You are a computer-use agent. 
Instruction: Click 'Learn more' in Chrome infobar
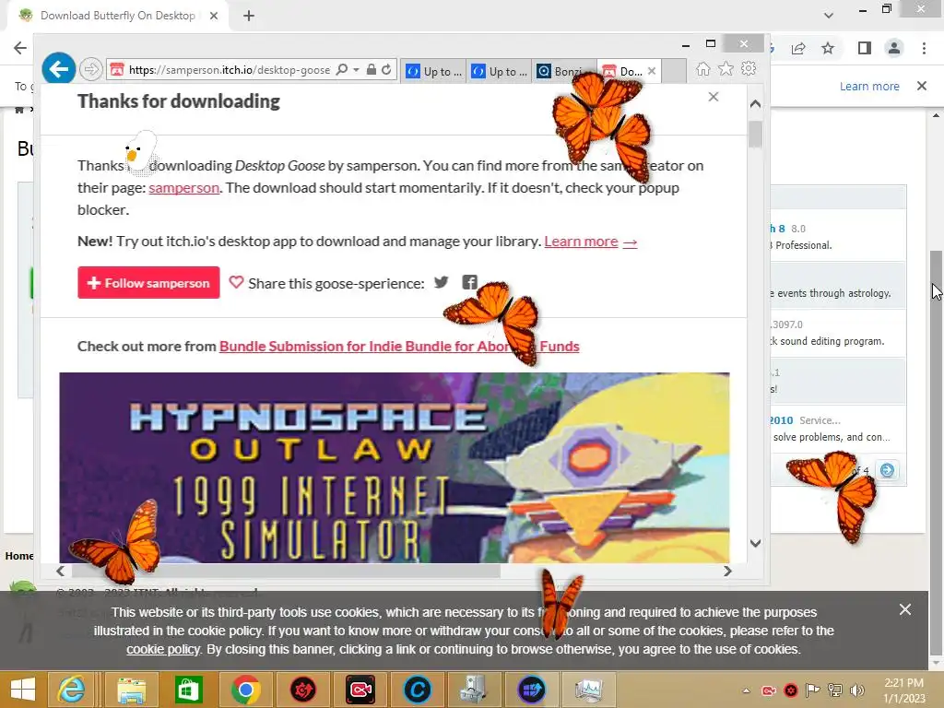click(x=869, y=86)
